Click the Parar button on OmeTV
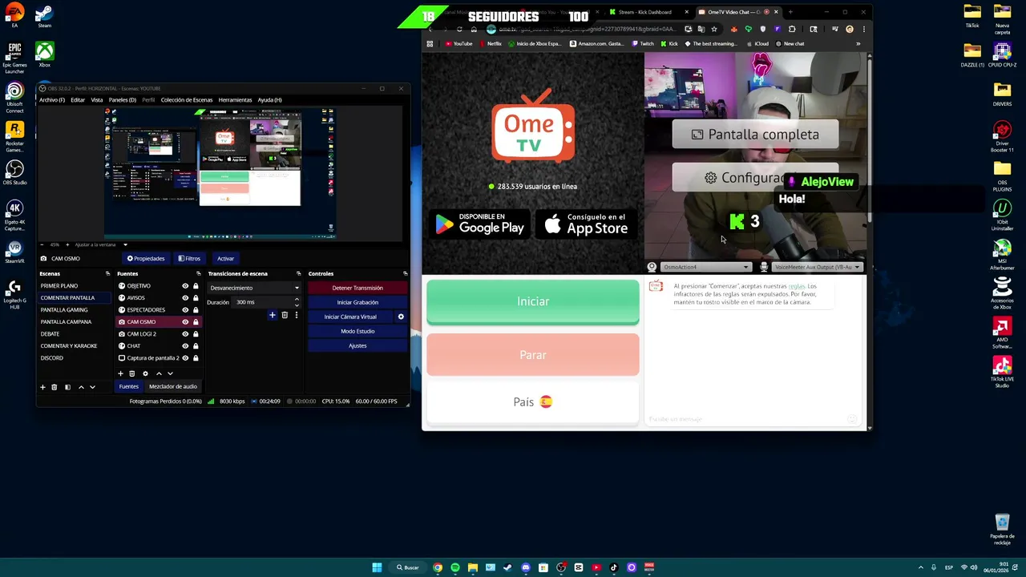Screen dimensions: 1026x577 533,355
